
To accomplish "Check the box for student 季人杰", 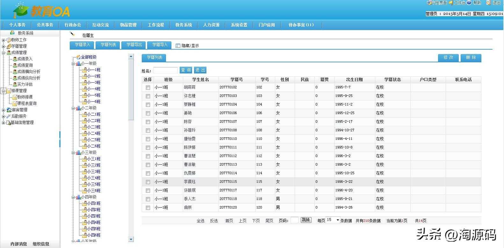I will pos(148,199).
